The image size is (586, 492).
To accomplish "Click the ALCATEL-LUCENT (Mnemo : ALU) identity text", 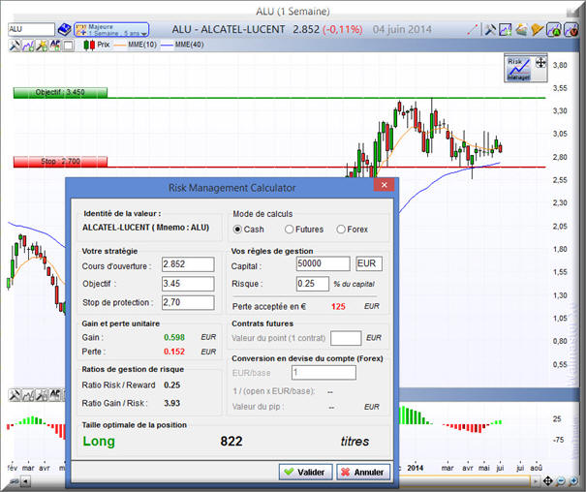I will (145, 228).
